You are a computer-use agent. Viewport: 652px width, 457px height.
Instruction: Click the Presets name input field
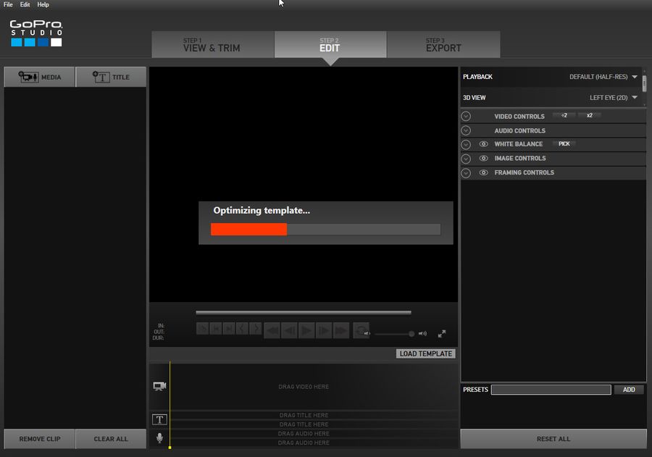[551, 390]
